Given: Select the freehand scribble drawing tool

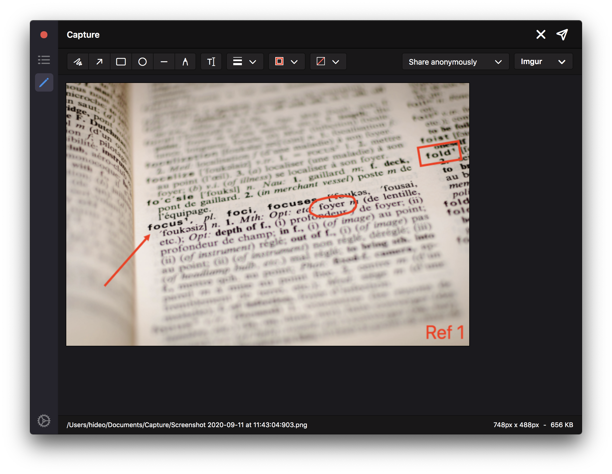Looking at the screenshot, I should tap(78, 62).
